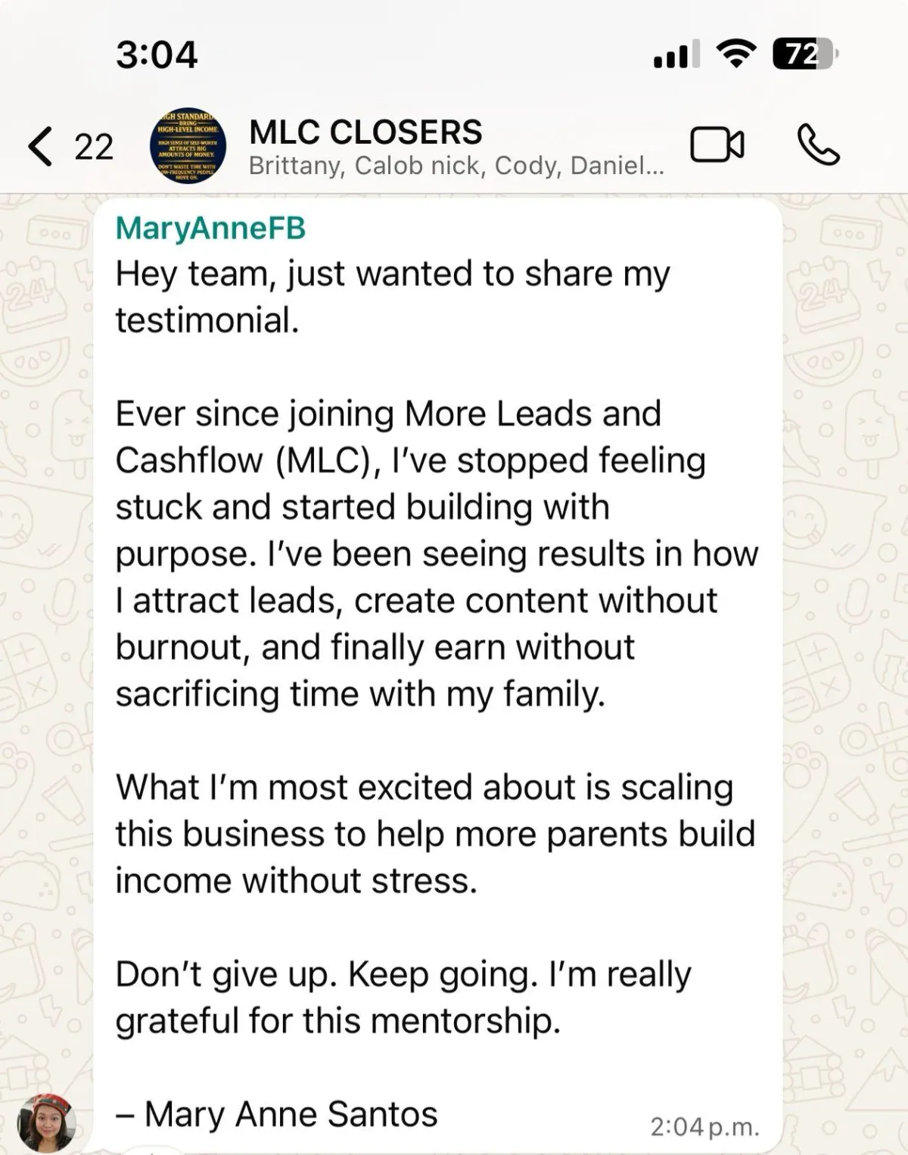Tap the 'Don't give up. Keep going' paragraph
This screenshot has height=1155, width=908.
coord(403,997)
